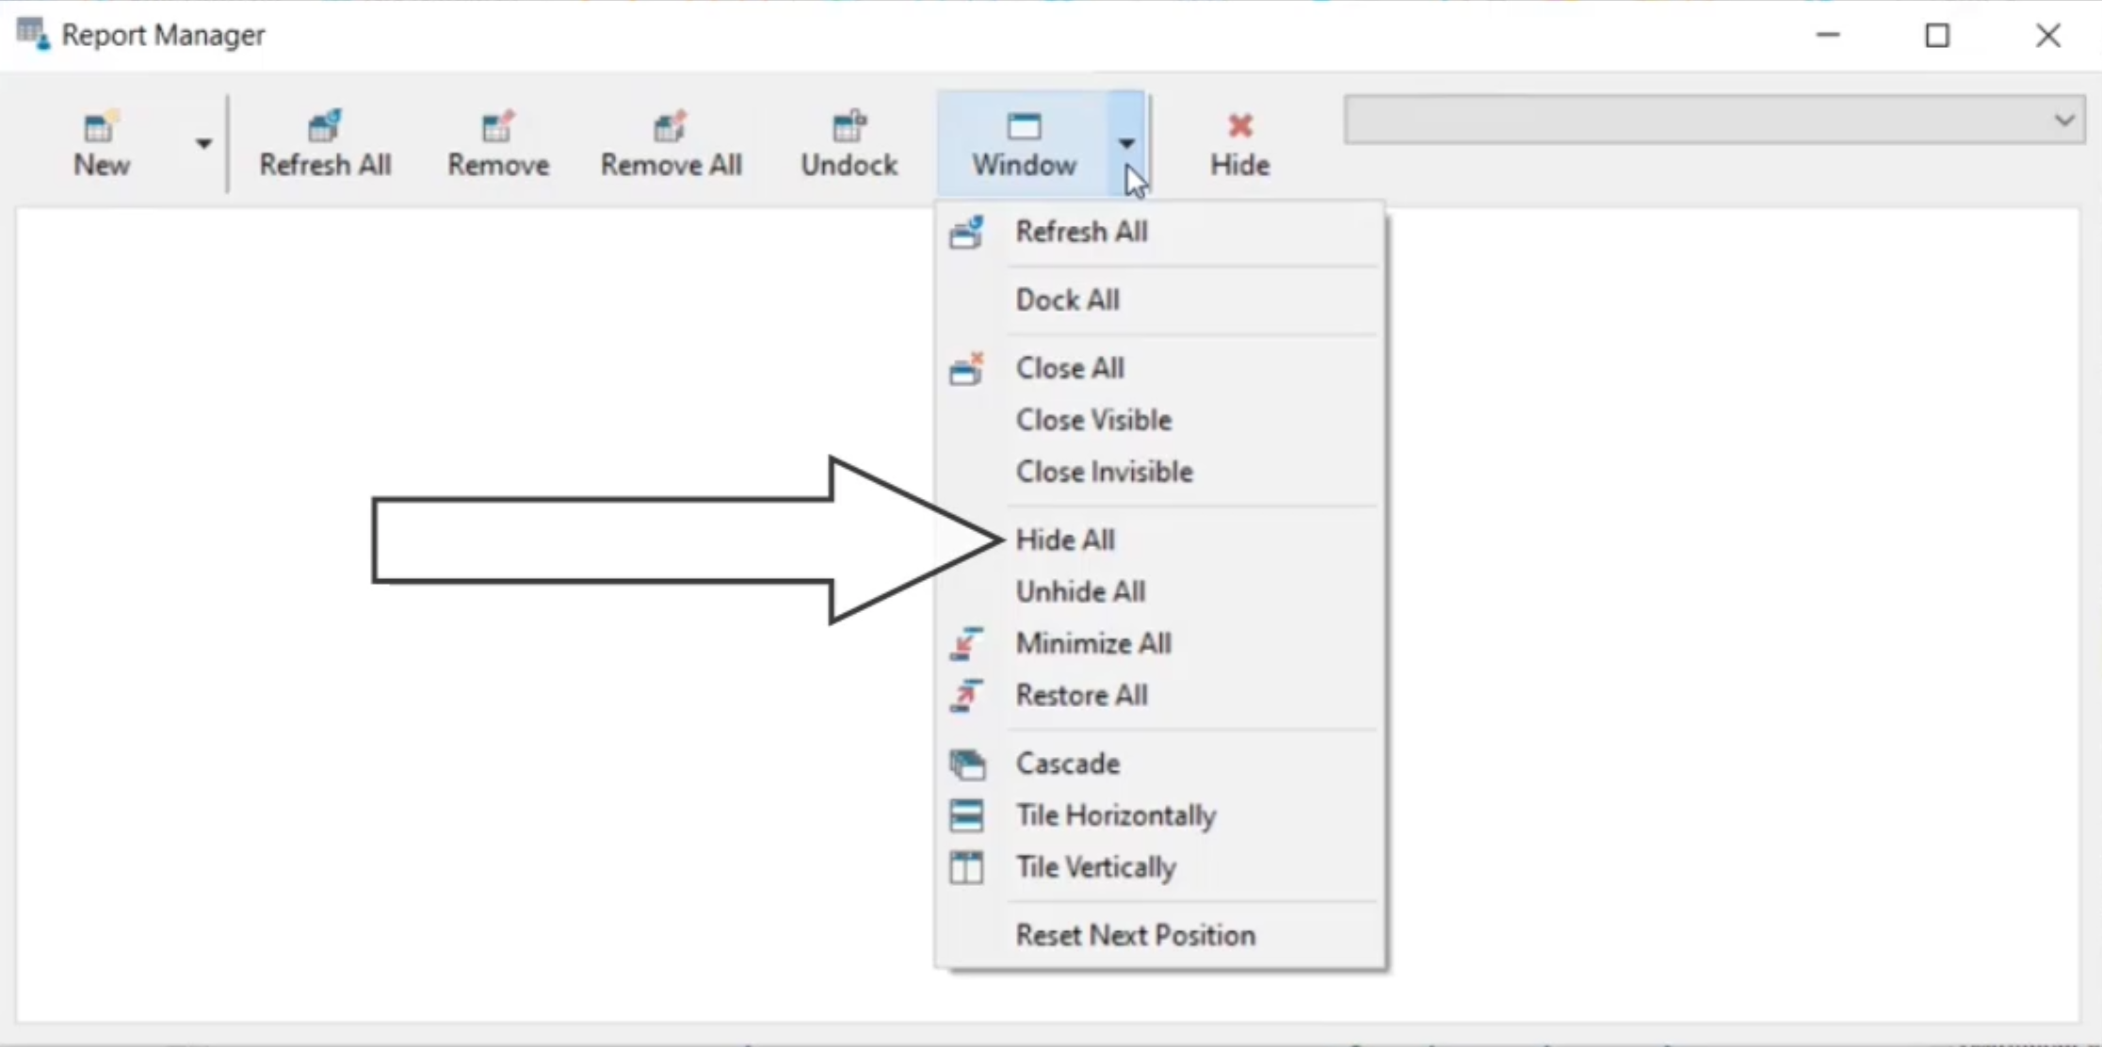Click Close All in Window menu
Image resolution: width=2102 pixels, height=1047 pixels.
[1070, 367]
